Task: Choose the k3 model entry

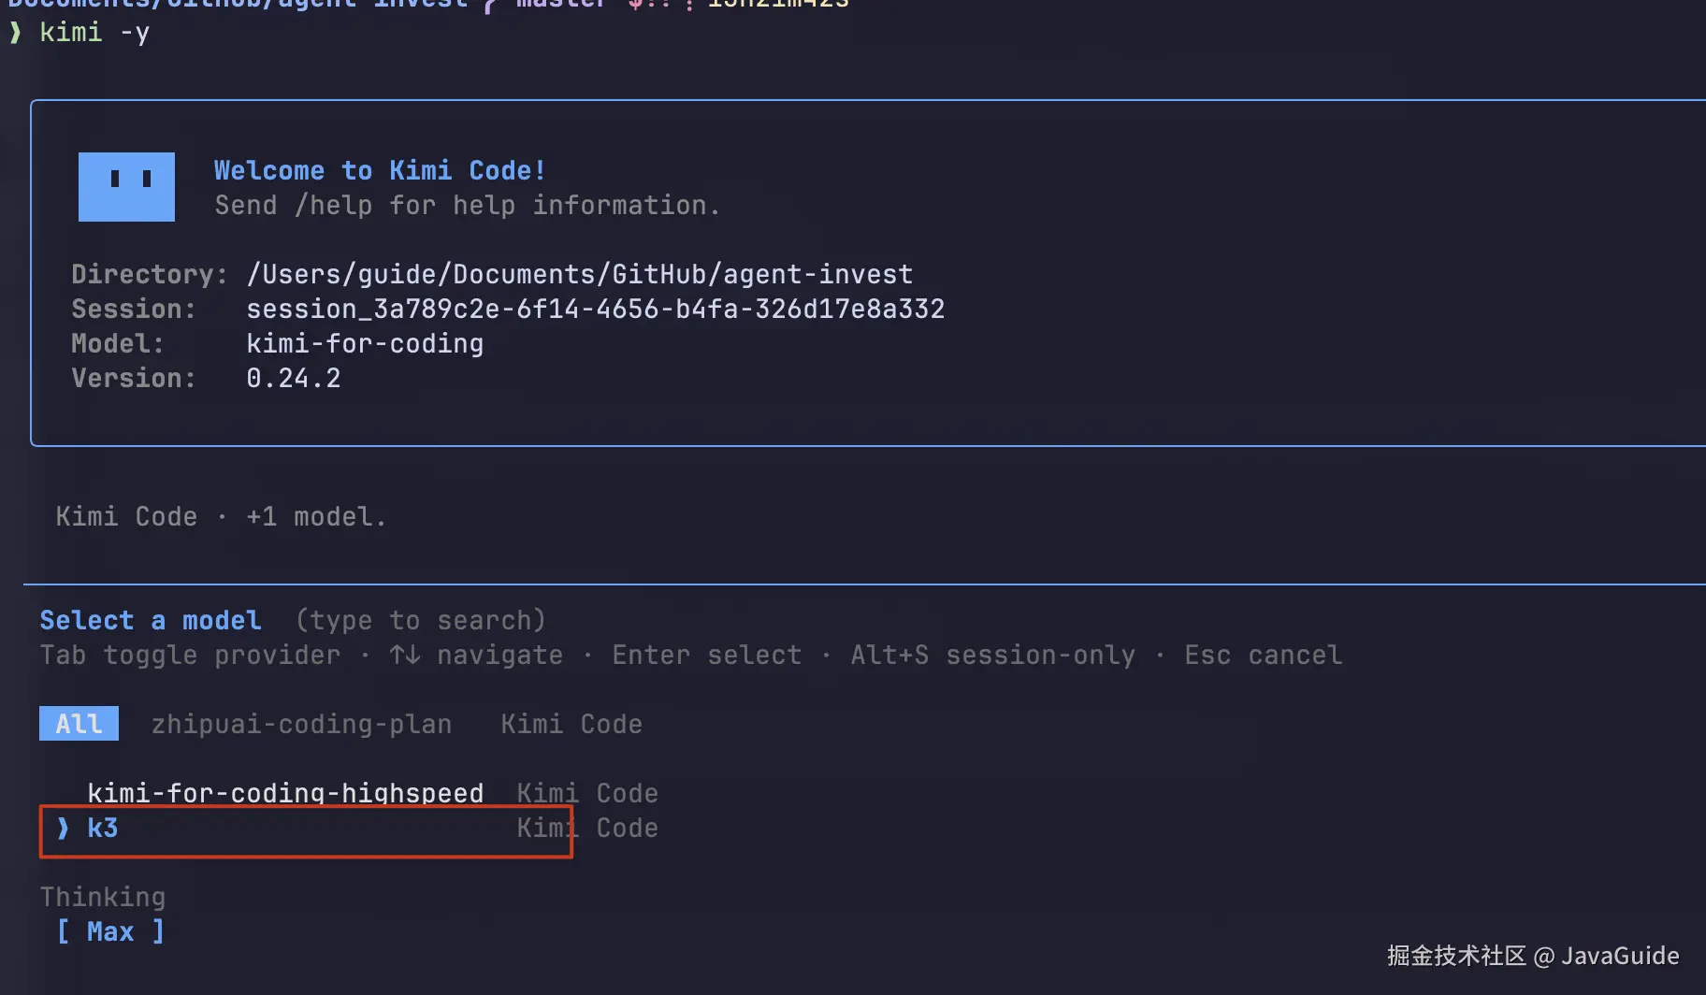Action: coord(306,829)
